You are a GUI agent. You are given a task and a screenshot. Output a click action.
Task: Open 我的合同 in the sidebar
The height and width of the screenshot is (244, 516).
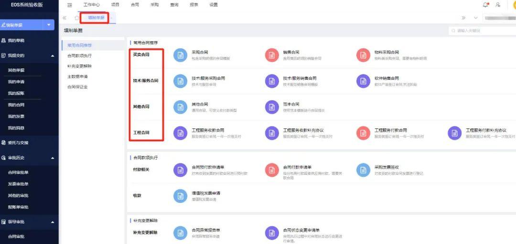16,105
